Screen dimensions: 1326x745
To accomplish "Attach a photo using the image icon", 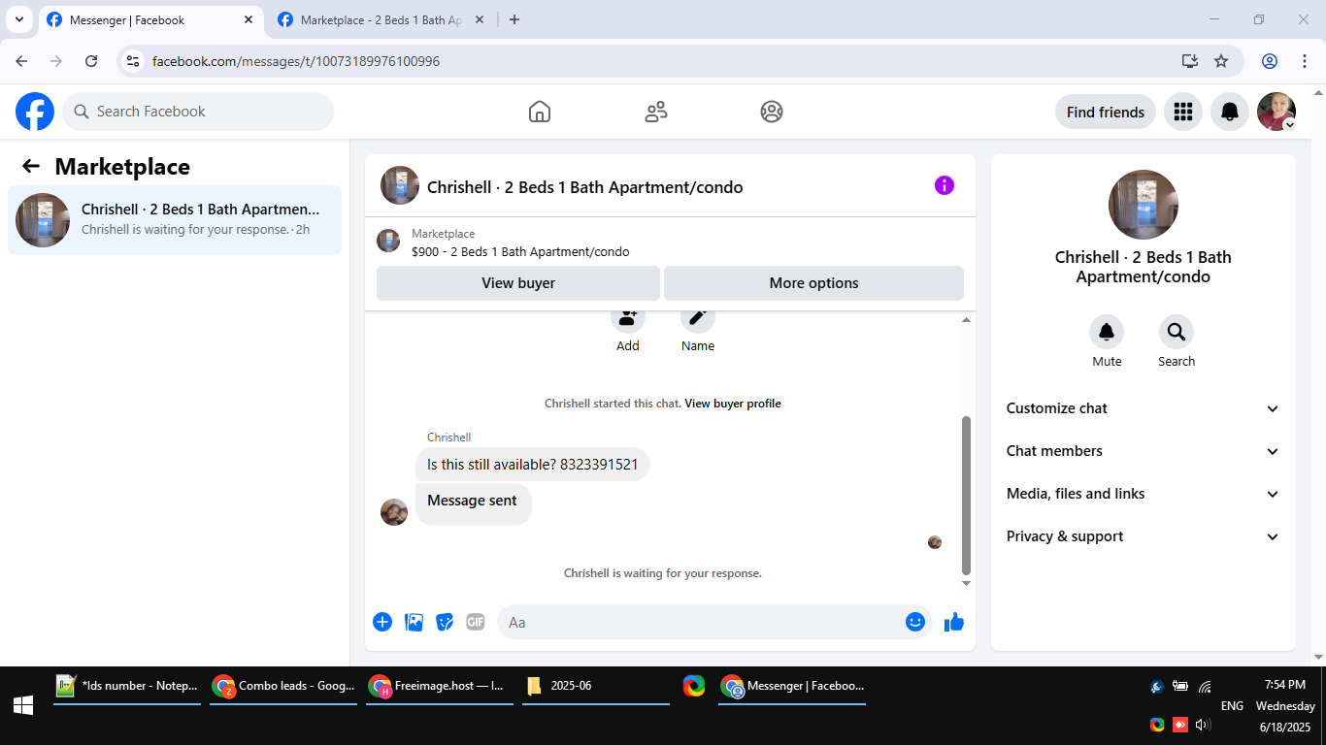I will tap(414, 622).
